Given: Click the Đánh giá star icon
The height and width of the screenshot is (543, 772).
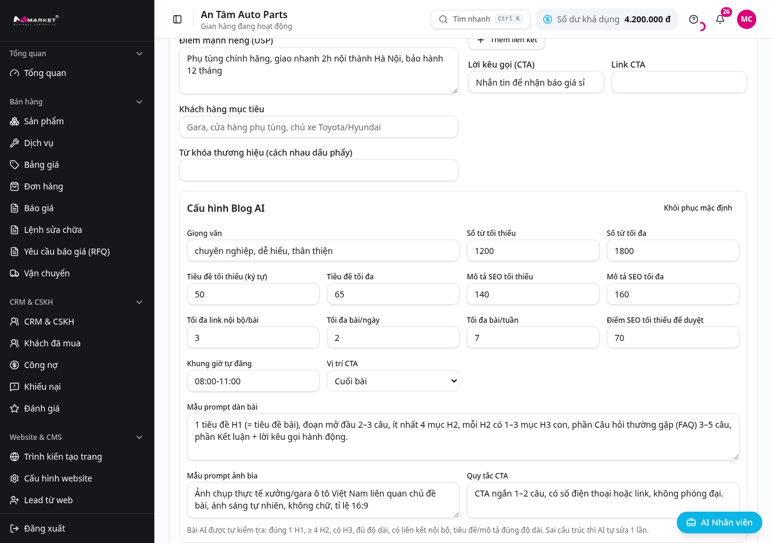Looking at the screenshot, I should 14,408.
